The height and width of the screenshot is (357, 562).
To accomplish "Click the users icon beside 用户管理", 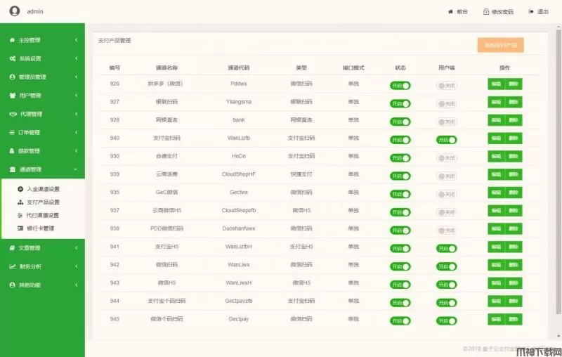I will pyautogui.click(x=12, y=96).
